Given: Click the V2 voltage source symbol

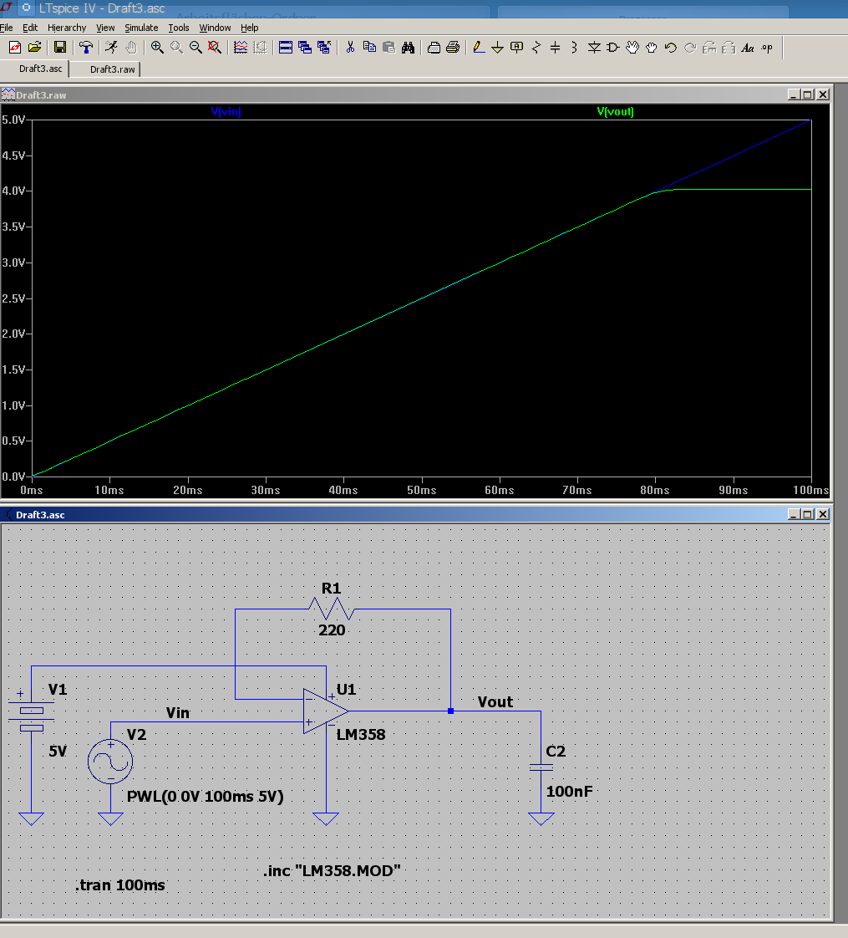Looking at the screenshot, I should coord(110,761).
